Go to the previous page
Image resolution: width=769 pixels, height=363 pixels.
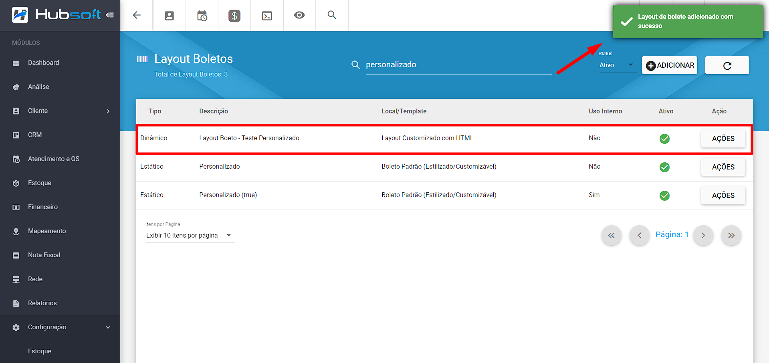[x=639, y=235]
